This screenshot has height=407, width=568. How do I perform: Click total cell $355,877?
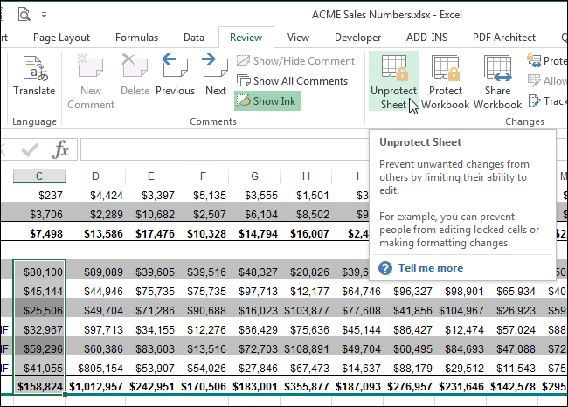pyautogui.click(x=306, y=386)
